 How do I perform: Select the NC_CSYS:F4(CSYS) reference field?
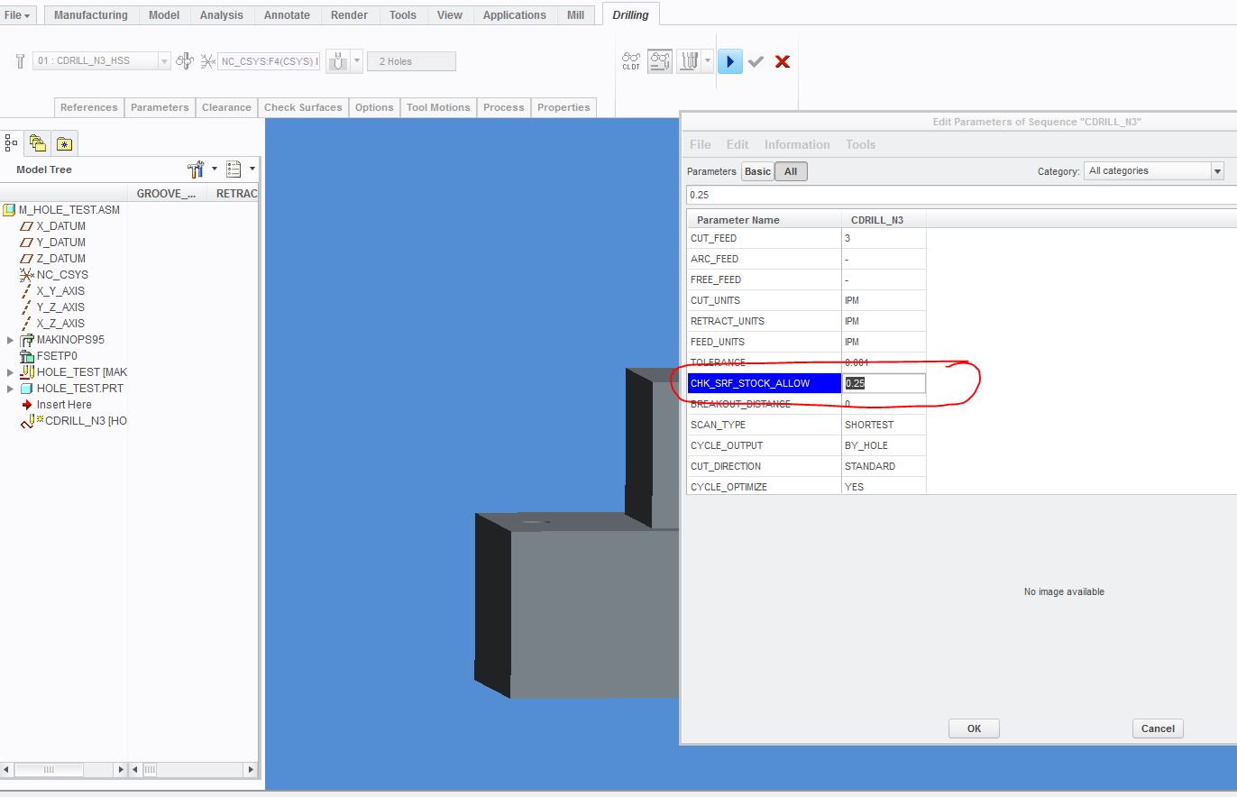coord(269,61)
